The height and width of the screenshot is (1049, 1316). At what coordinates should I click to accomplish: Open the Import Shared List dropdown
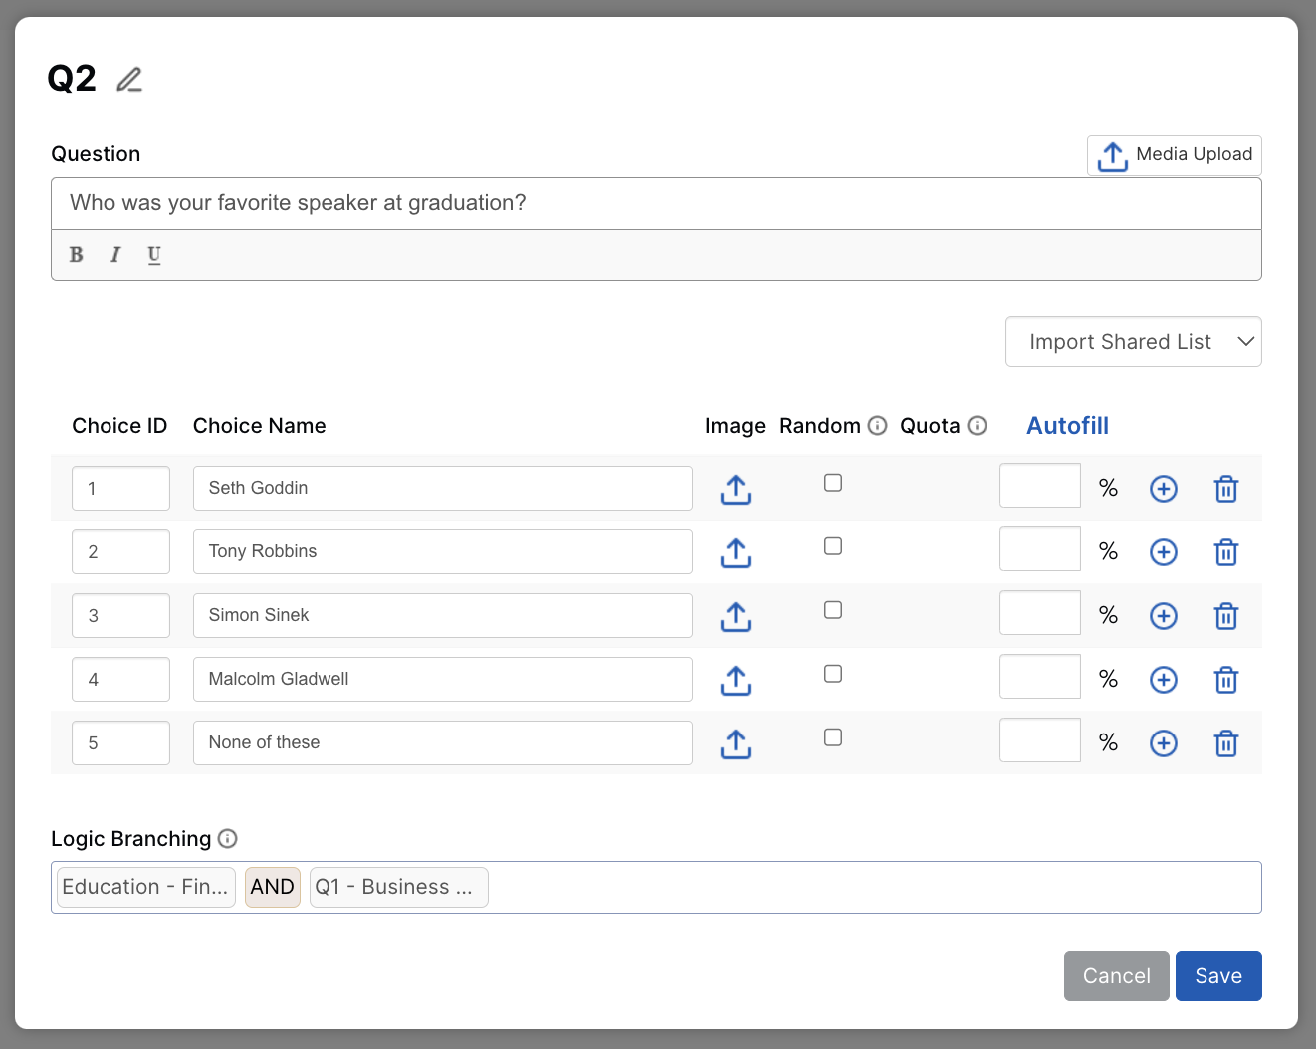pyautogui.click(x=1133, y=342)
